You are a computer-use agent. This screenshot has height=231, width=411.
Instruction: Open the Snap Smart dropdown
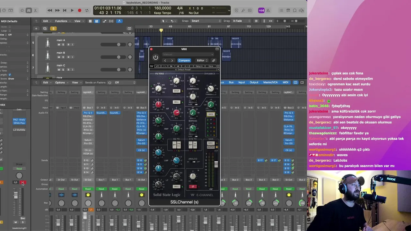[x=206, y=21]
